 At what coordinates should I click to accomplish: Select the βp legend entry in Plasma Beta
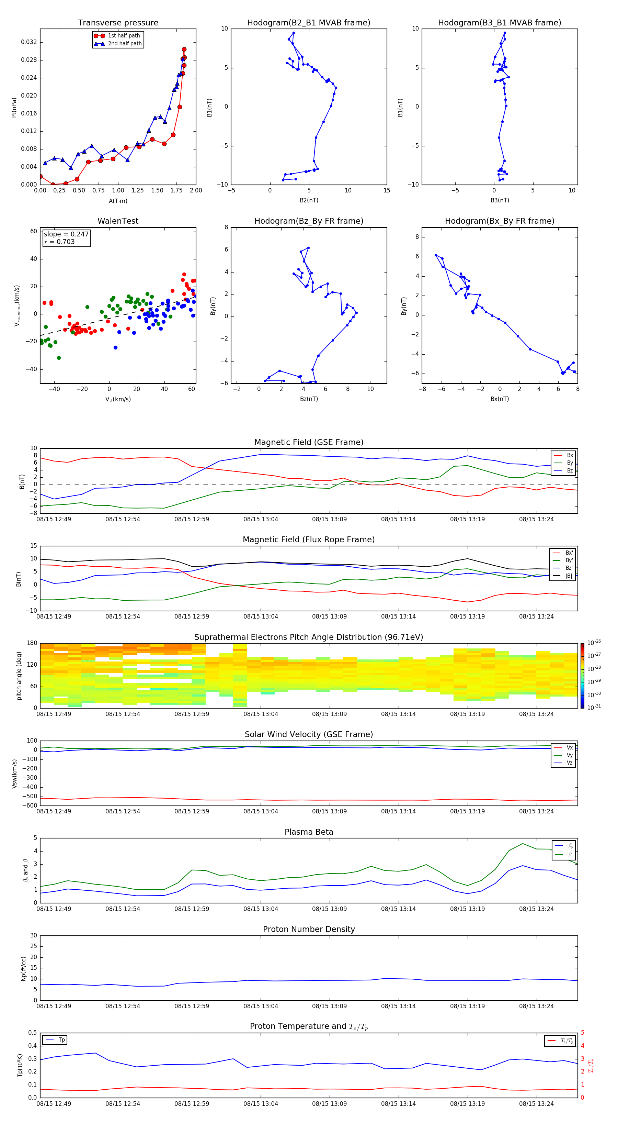click(564, 846)
